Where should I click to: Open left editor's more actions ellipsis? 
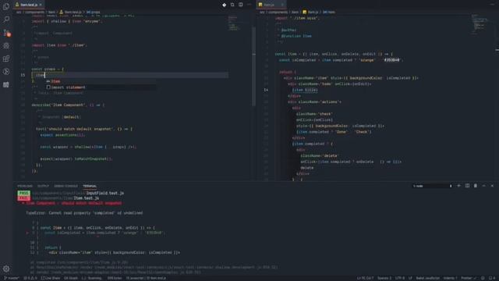click(249, 5)
